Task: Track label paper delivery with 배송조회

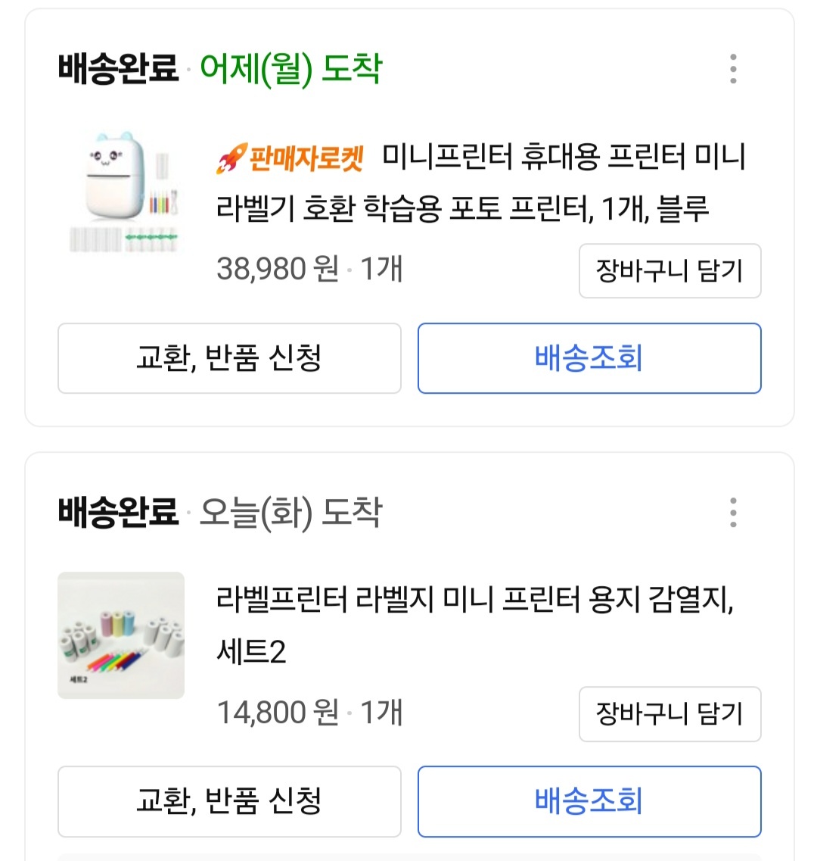Action: [x=589, y=801]
